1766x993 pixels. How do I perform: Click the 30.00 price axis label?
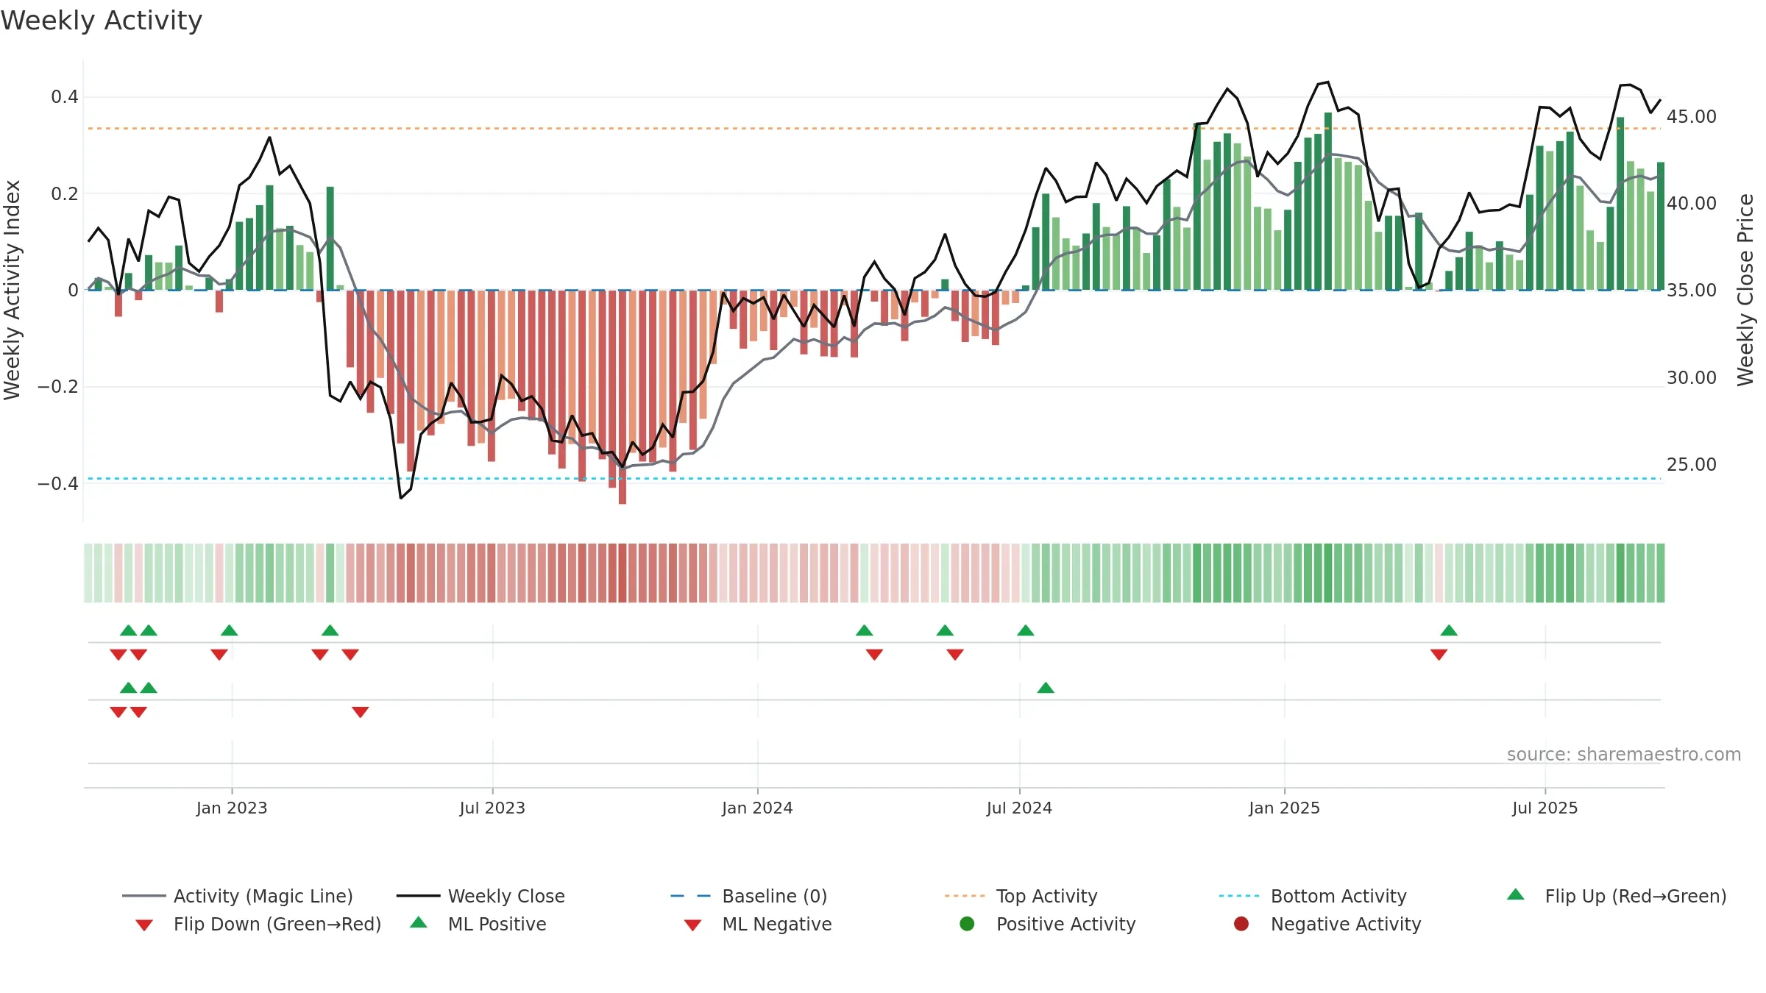pos(1691,377)
